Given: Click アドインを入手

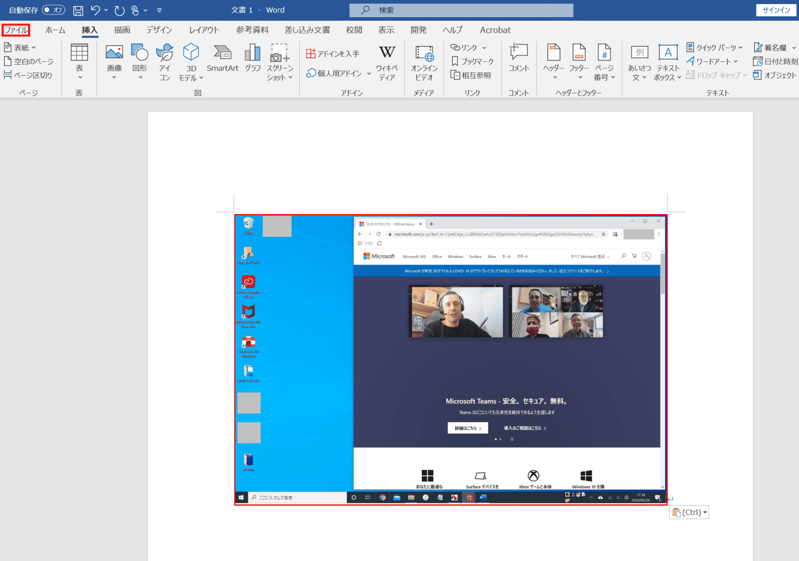Looking at the screenshot, I should coord(333,54).
